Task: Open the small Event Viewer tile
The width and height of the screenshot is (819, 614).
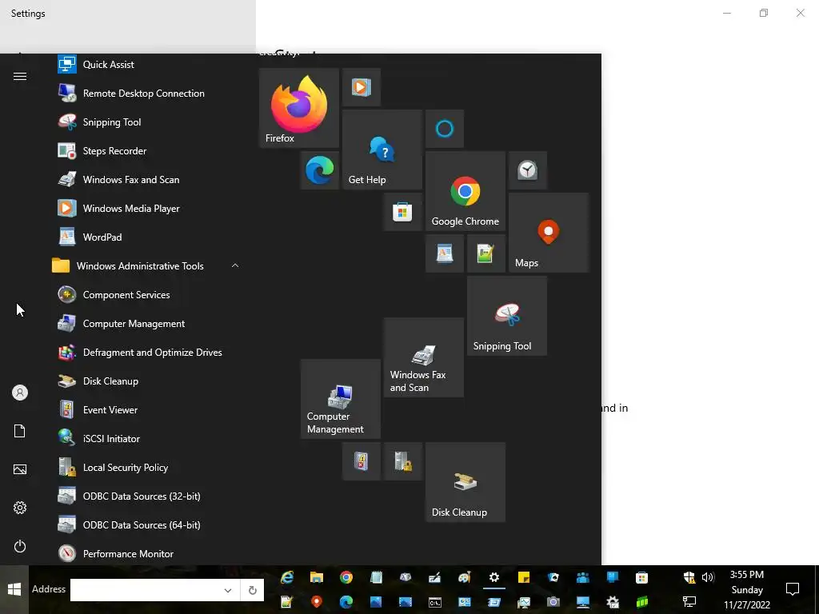Action: tap(362, 461)
